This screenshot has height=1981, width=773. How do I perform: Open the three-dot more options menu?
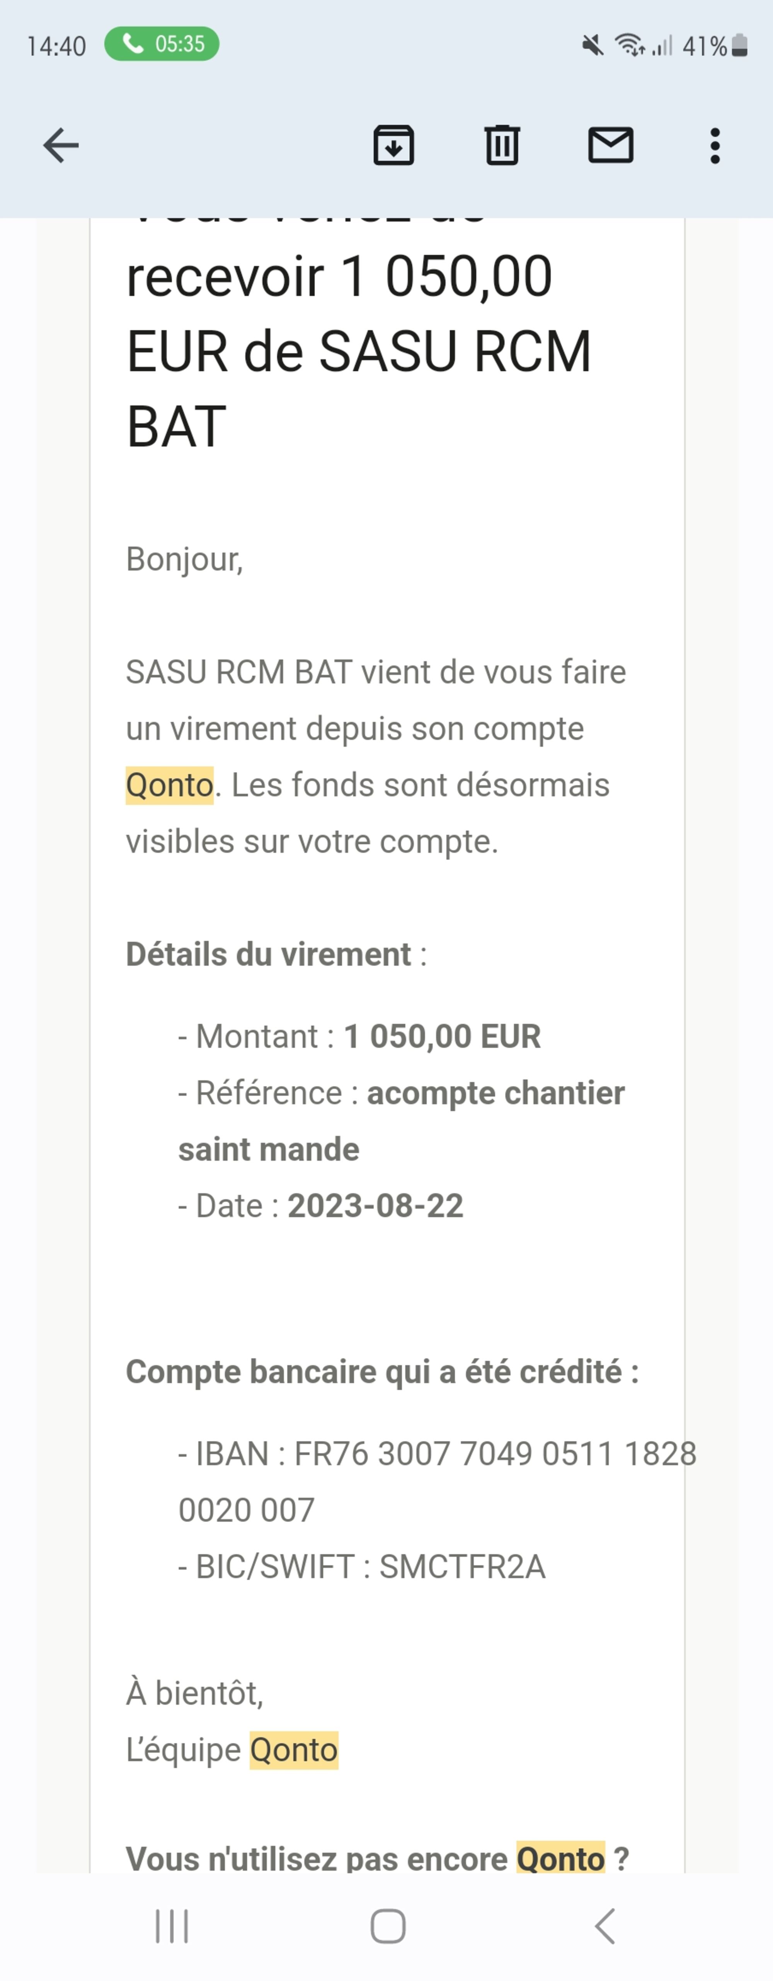point(715,145)
